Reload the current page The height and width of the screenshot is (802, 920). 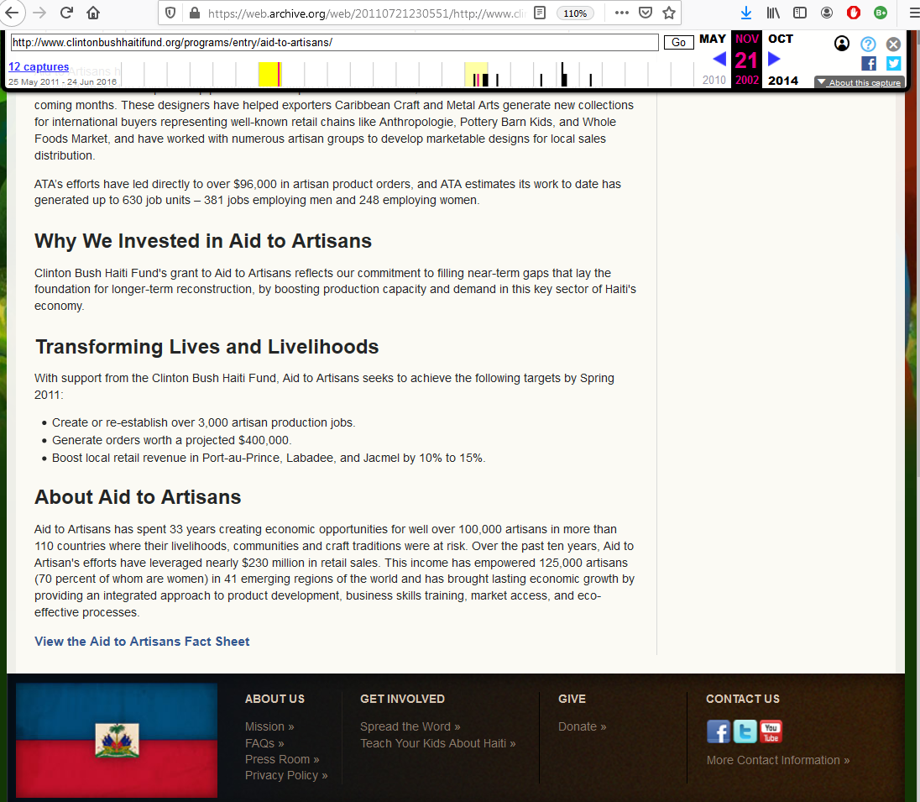pyautogui.click(x=66, y=13)
